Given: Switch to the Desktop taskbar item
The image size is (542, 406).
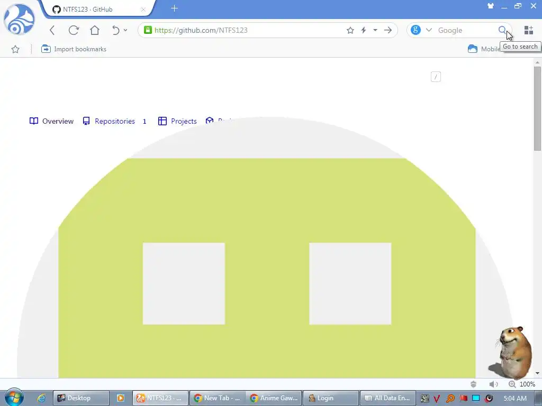Looking at the screenshot, I should pos(81,398).
